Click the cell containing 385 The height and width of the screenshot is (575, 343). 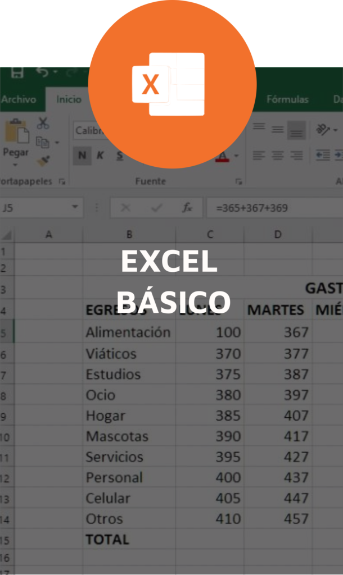pyautogui.click(x=210, y=416)
